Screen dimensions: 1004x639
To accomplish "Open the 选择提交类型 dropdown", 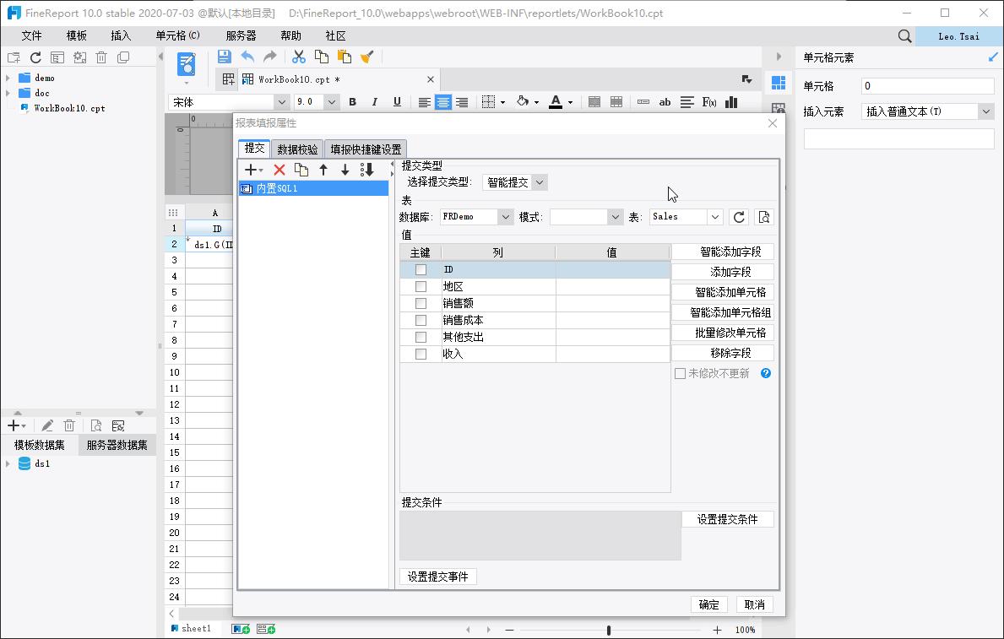I will pos(514,181).
